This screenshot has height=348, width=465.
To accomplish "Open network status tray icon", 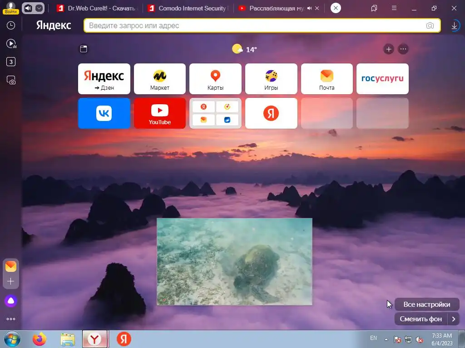I will click(x=408, y=339).
